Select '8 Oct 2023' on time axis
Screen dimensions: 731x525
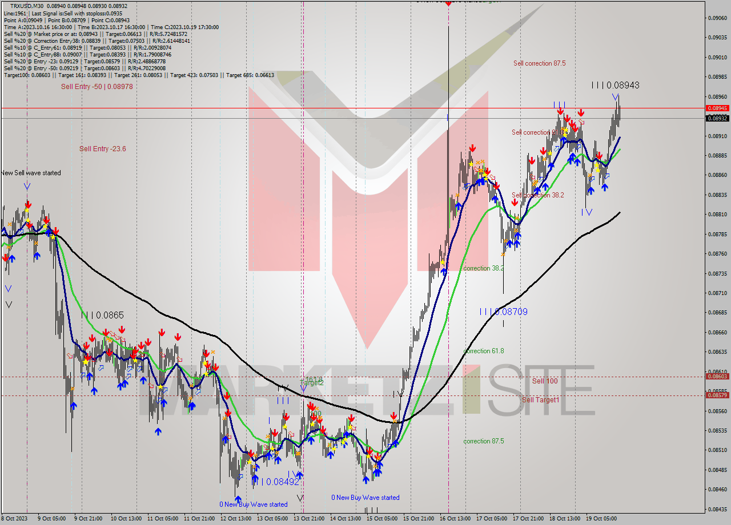coord(14,519)
